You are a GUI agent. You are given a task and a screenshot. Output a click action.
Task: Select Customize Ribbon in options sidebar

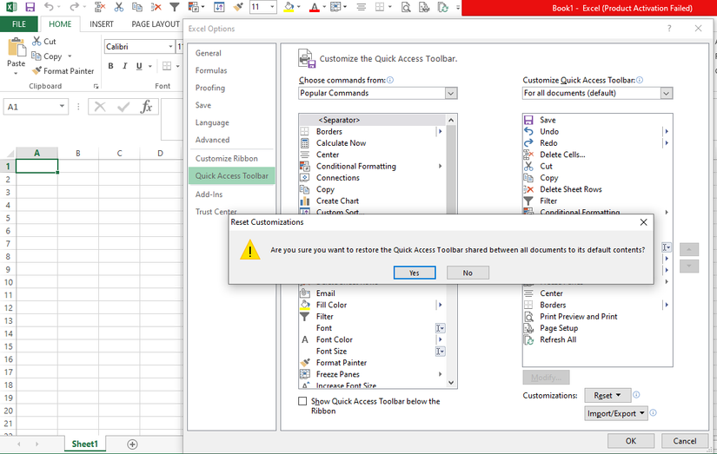226,159
